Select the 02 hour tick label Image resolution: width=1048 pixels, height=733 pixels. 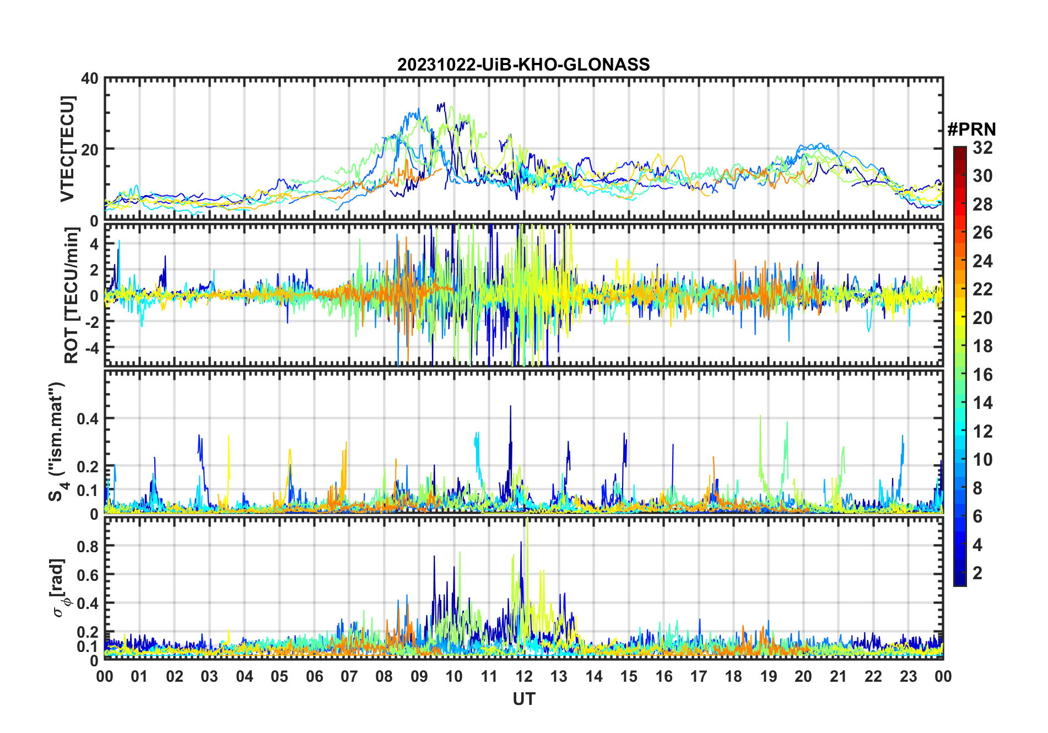[175, 676]
